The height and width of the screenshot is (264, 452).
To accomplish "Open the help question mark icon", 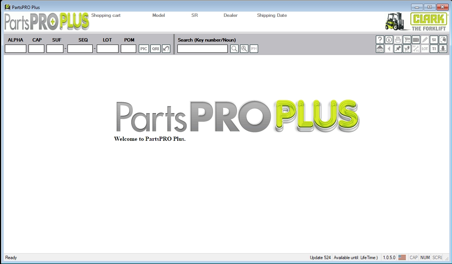I will 380,40.
